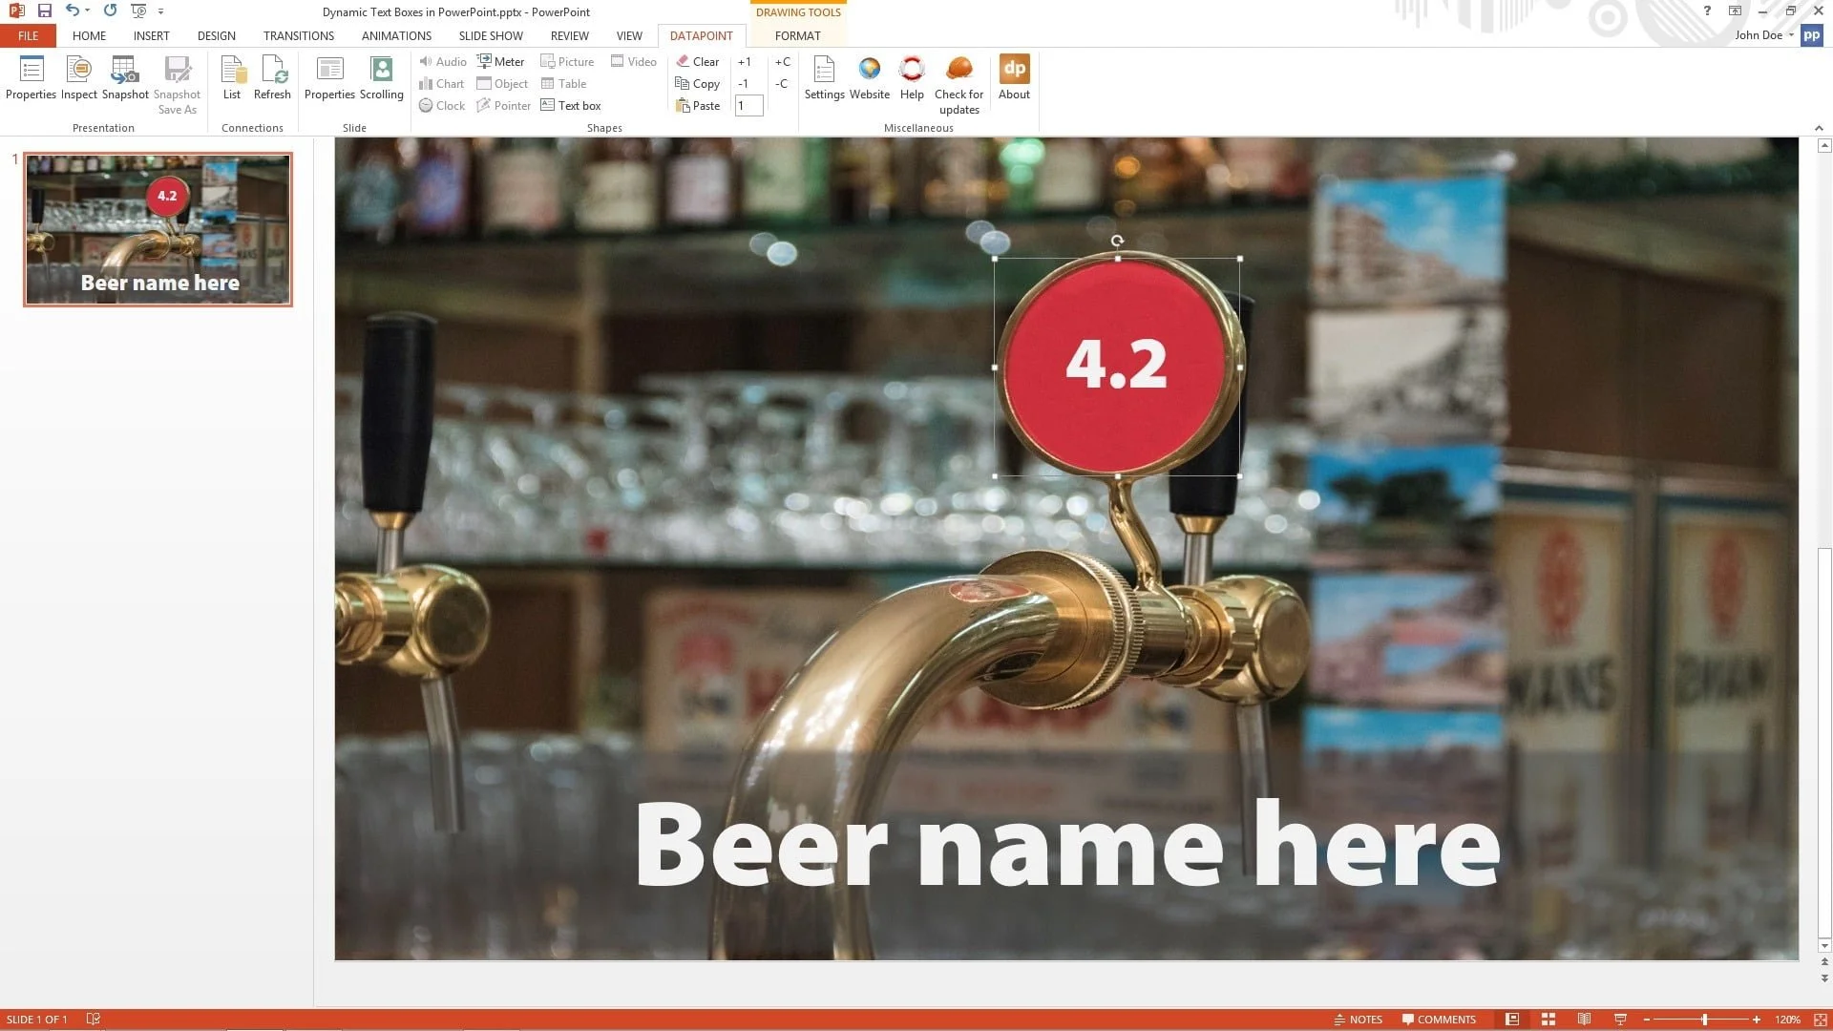Refresh the data connections
1833x1031 pixels.
[272, 81]
